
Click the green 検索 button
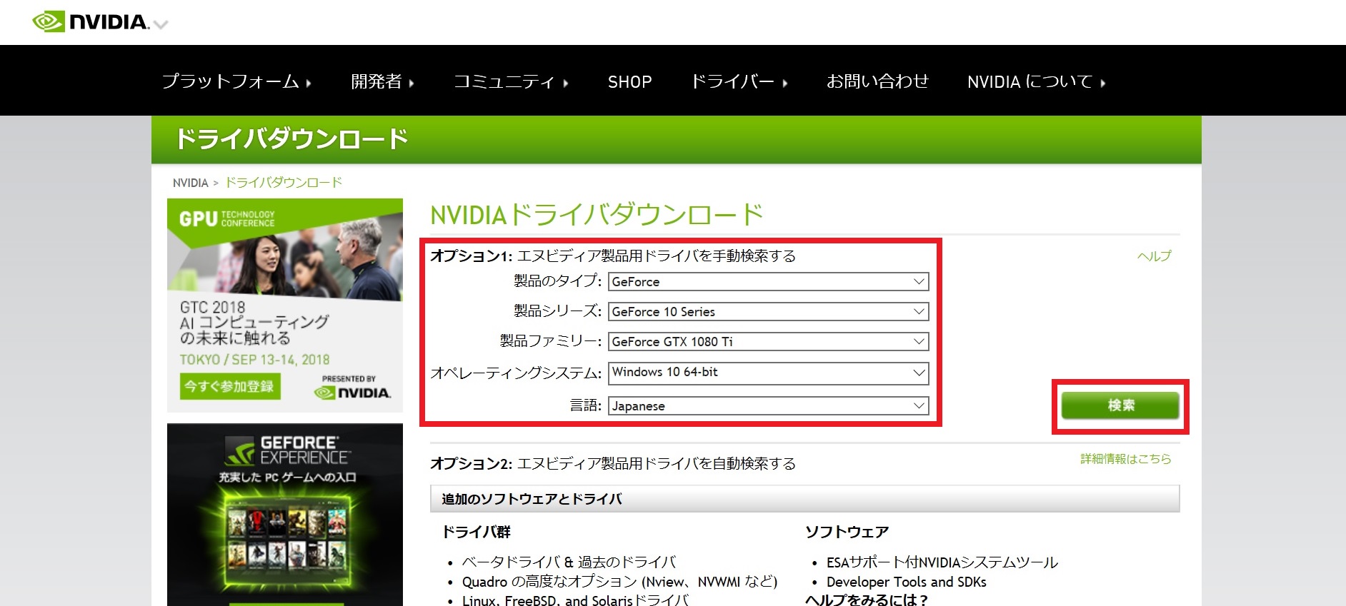point(1120,405)
